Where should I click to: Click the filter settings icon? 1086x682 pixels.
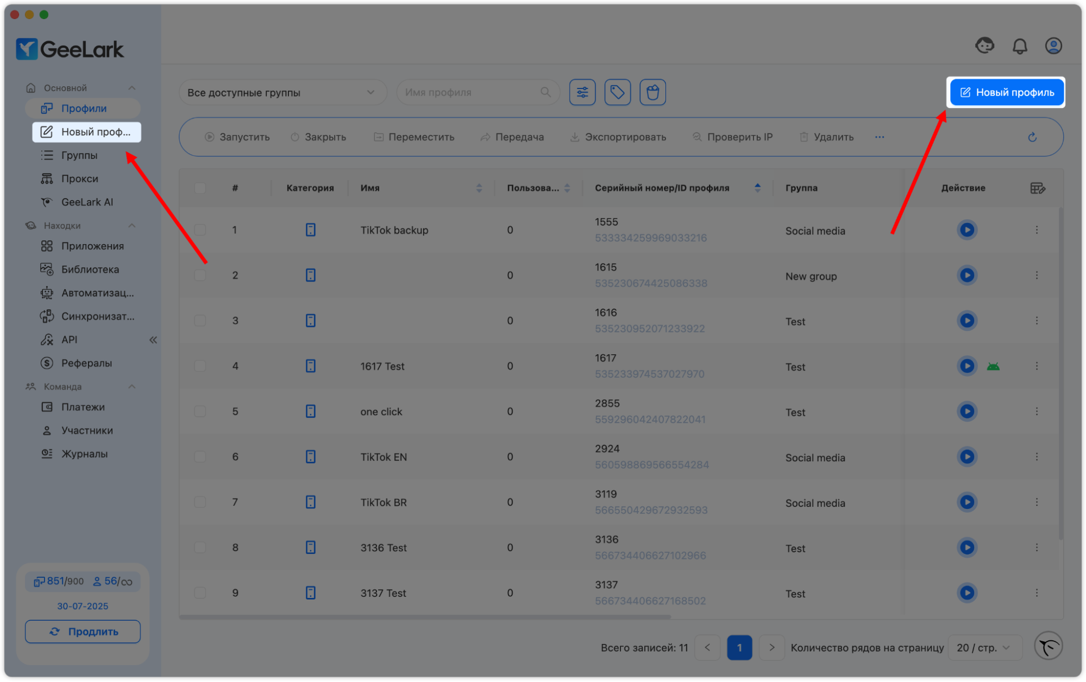(x=582, y=92)
